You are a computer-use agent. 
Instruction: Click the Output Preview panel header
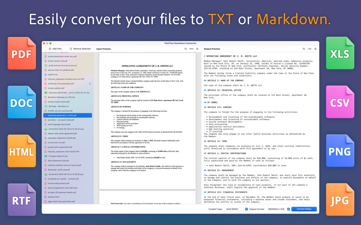coord(212,49)
